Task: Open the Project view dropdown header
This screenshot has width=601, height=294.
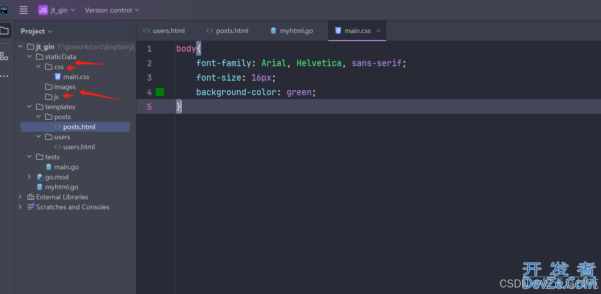Action: coord(37,31)
